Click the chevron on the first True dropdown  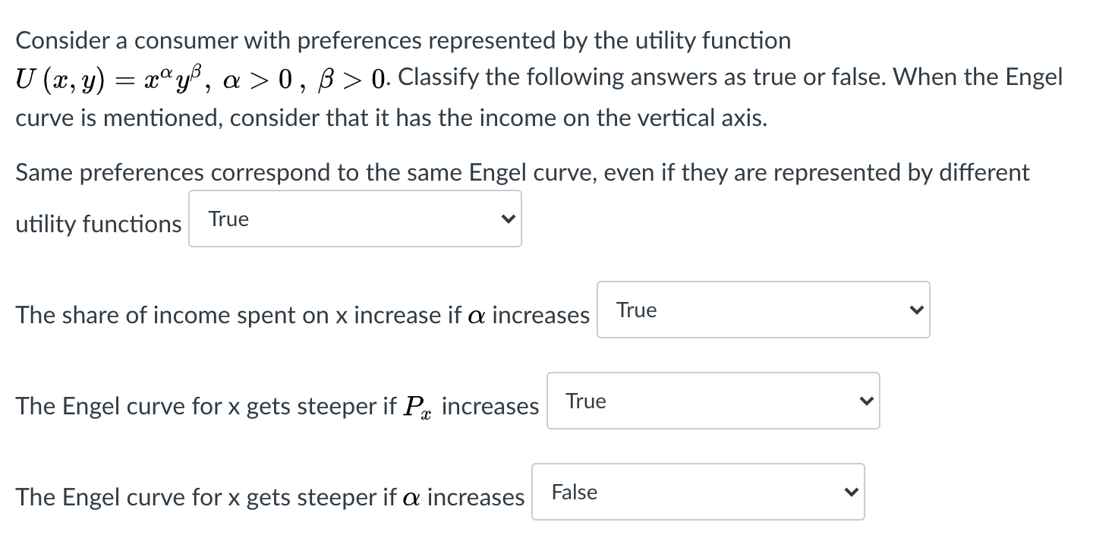point(509,219)
